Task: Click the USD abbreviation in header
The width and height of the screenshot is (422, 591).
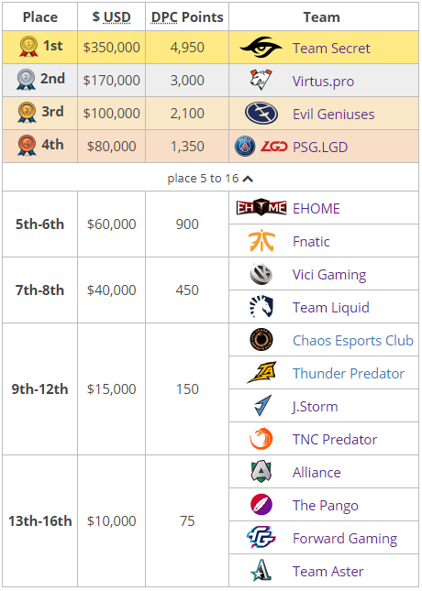Action: 117,17
